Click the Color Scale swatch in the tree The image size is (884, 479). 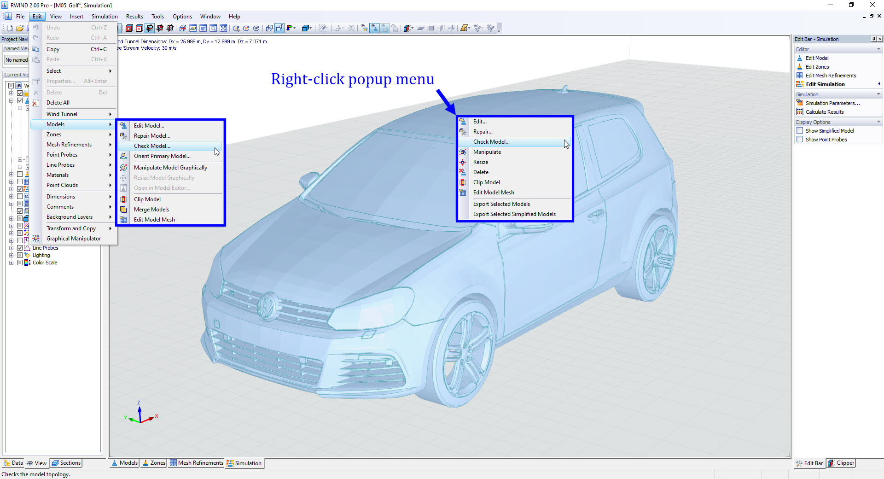click(x=26, y=263)
